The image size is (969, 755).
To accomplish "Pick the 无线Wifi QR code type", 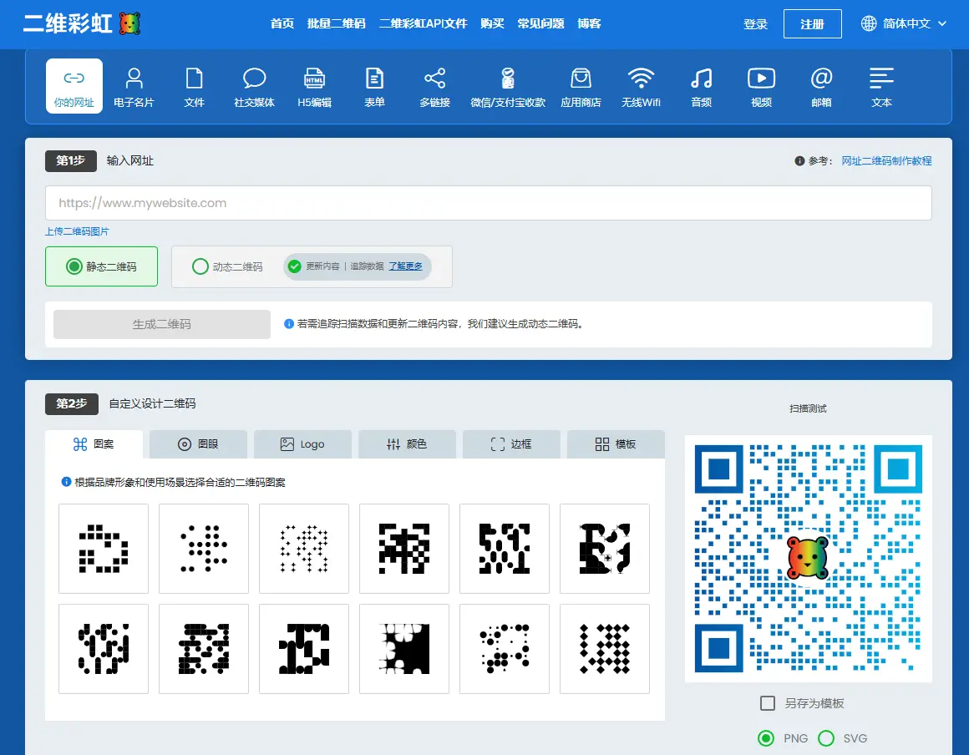I will click(x=641, y=87).
